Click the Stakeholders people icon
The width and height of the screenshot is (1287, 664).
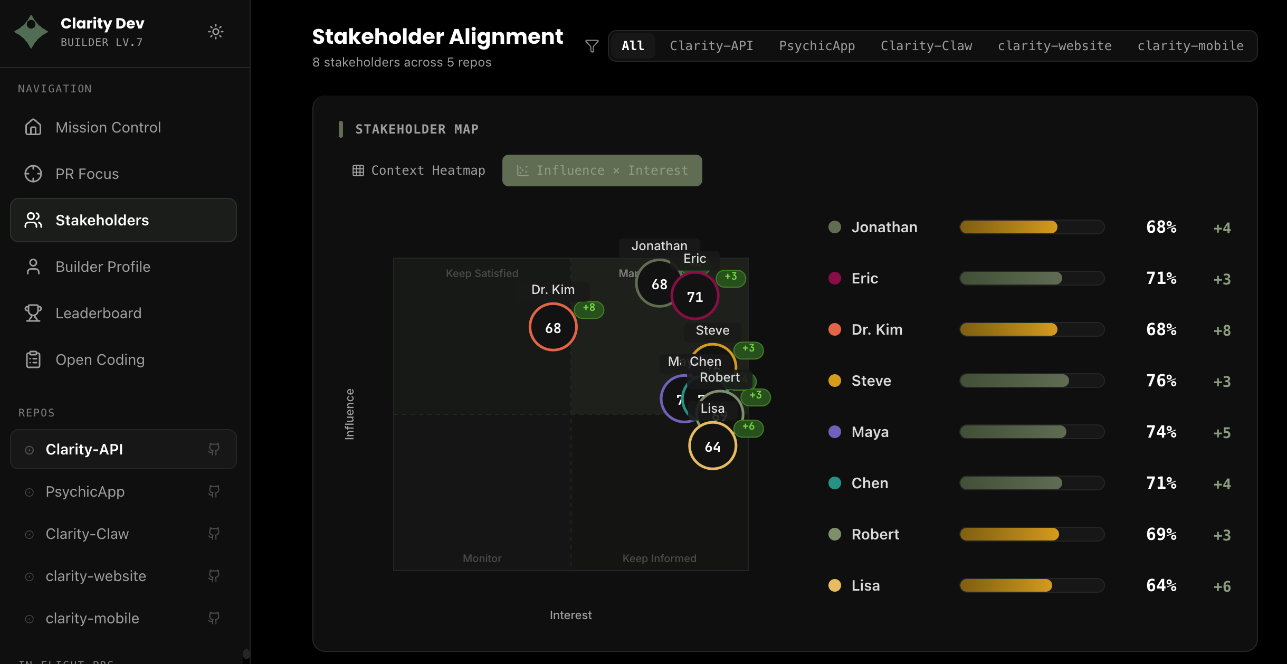pos(33,220)
